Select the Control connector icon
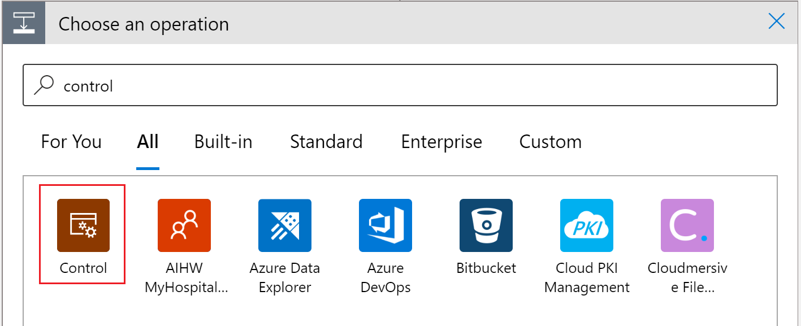The image size is (801, 326). point(83,225)
